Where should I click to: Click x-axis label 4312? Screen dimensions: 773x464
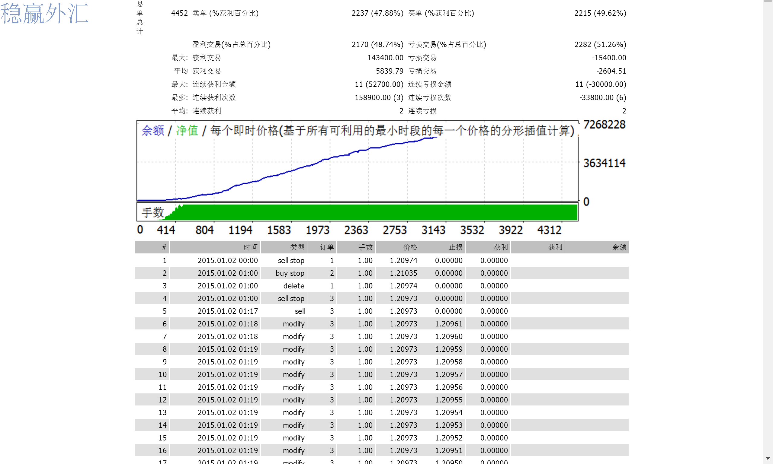549,230
